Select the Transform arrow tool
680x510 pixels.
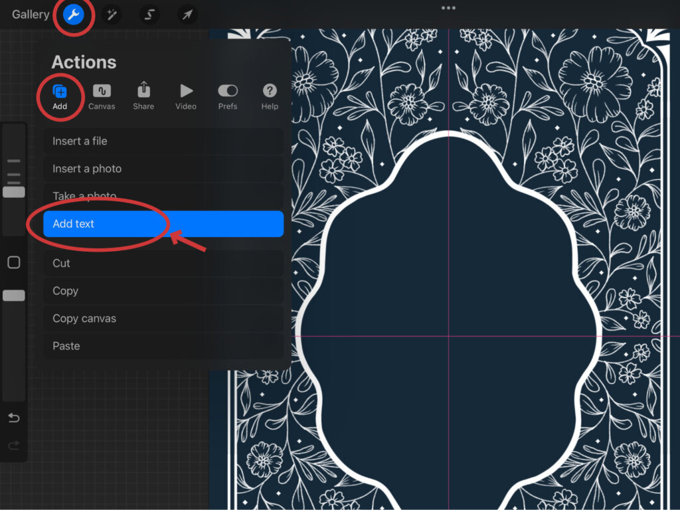[187, 15]
